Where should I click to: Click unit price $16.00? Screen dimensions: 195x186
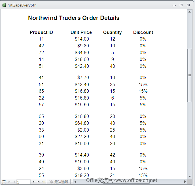(x=82, y=162)
